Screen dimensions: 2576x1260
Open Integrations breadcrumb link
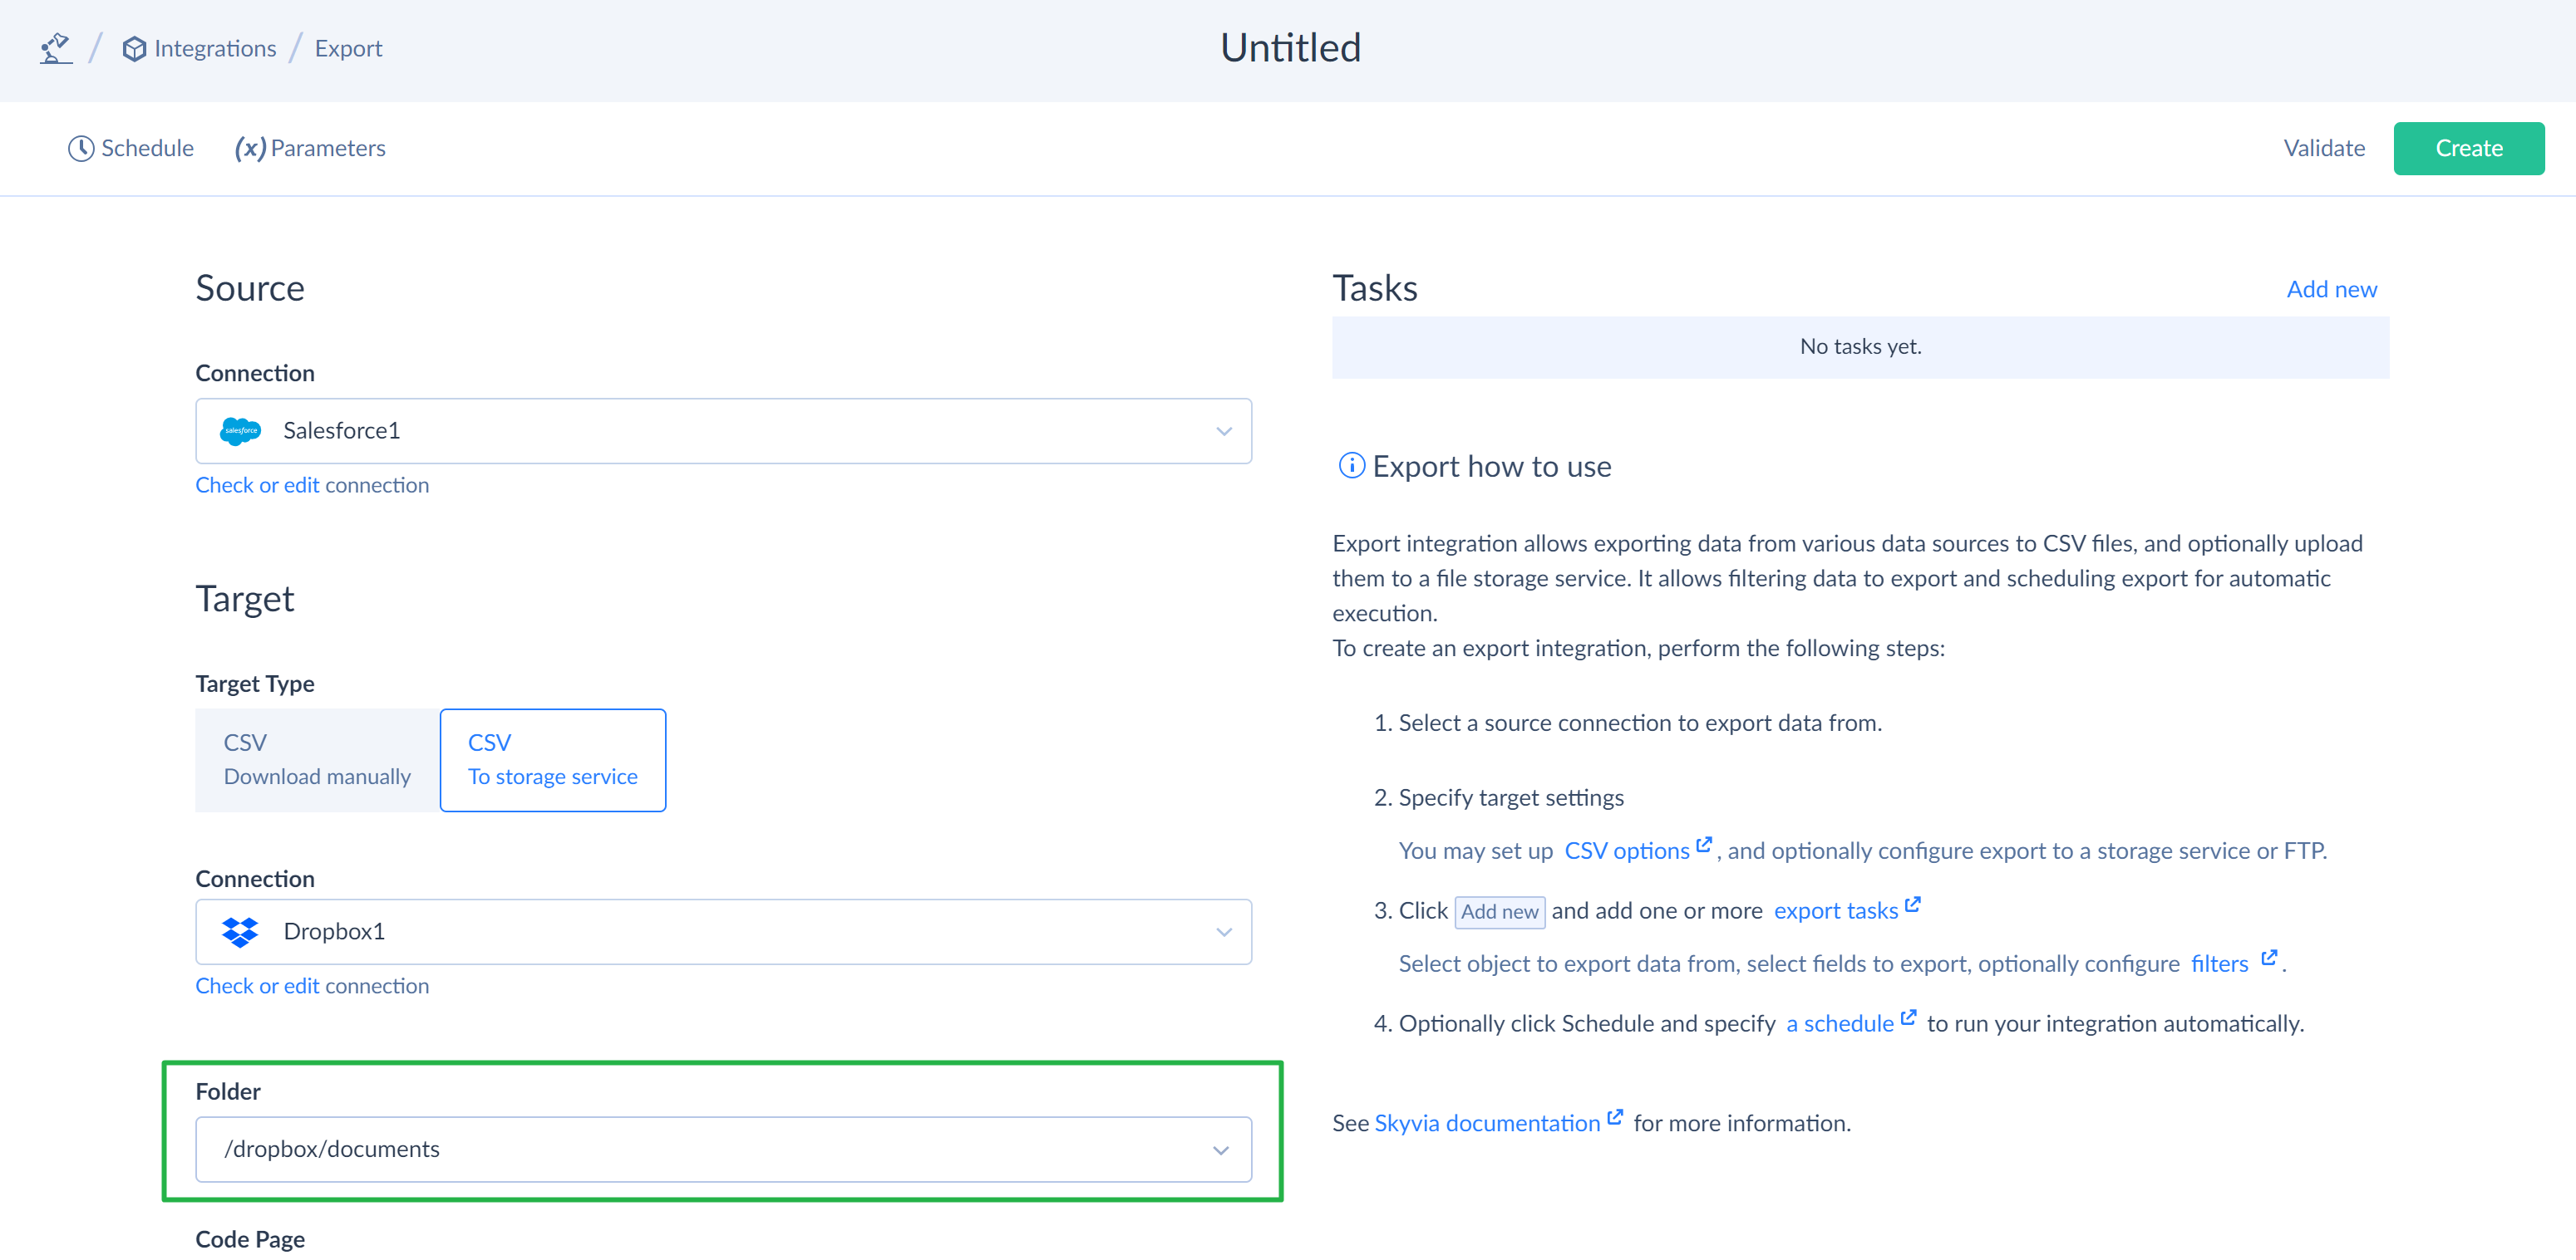pyautogui.click(x=215, y=49)
